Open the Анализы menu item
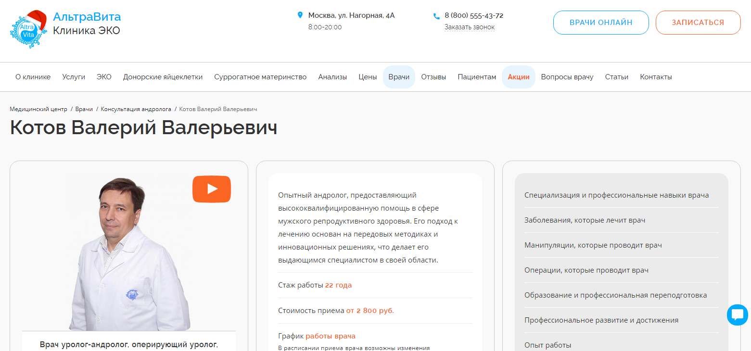Image resolution: width=751 pixels, height=351 pixels. click(x=332, y=77)
